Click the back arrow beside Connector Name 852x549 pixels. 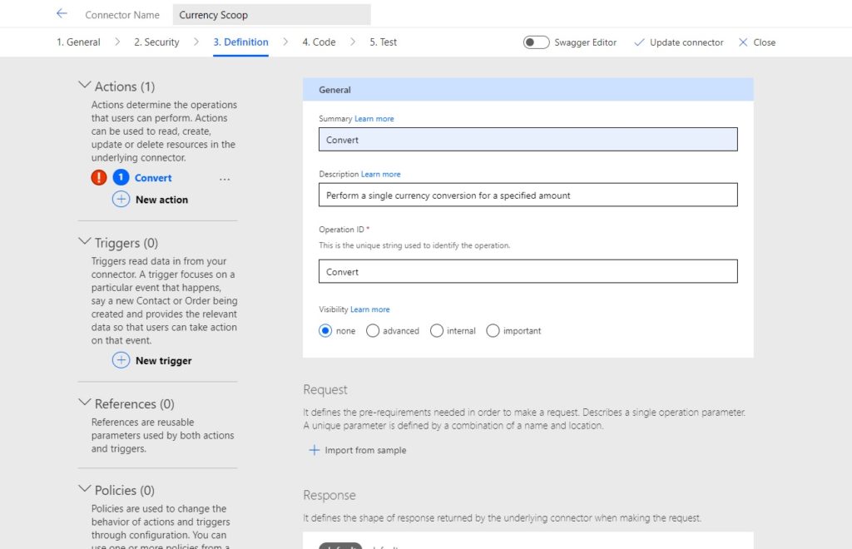(x=62, y=13)
